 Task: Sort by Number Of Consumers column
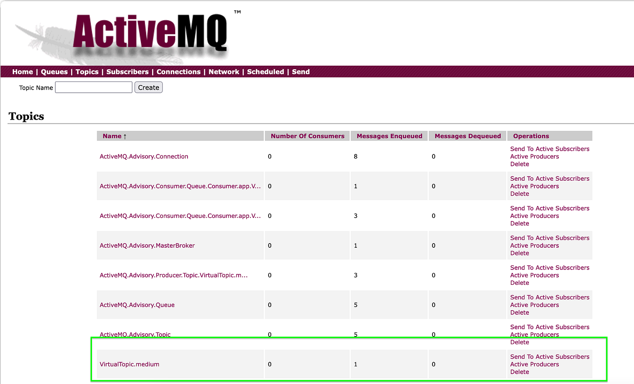pos(307,136)
